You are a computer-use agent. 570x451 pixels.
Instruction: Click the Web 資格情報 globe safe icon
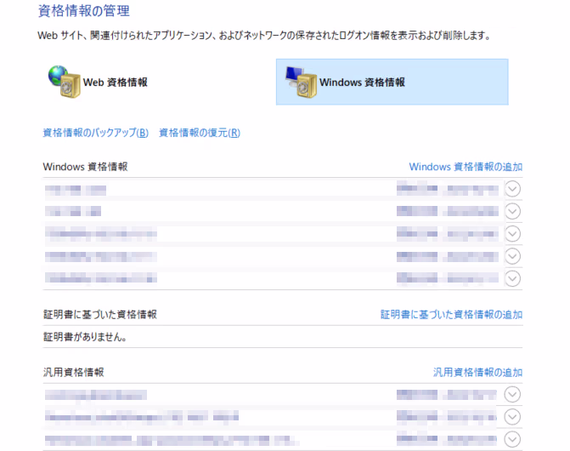(x=65, y=82)
